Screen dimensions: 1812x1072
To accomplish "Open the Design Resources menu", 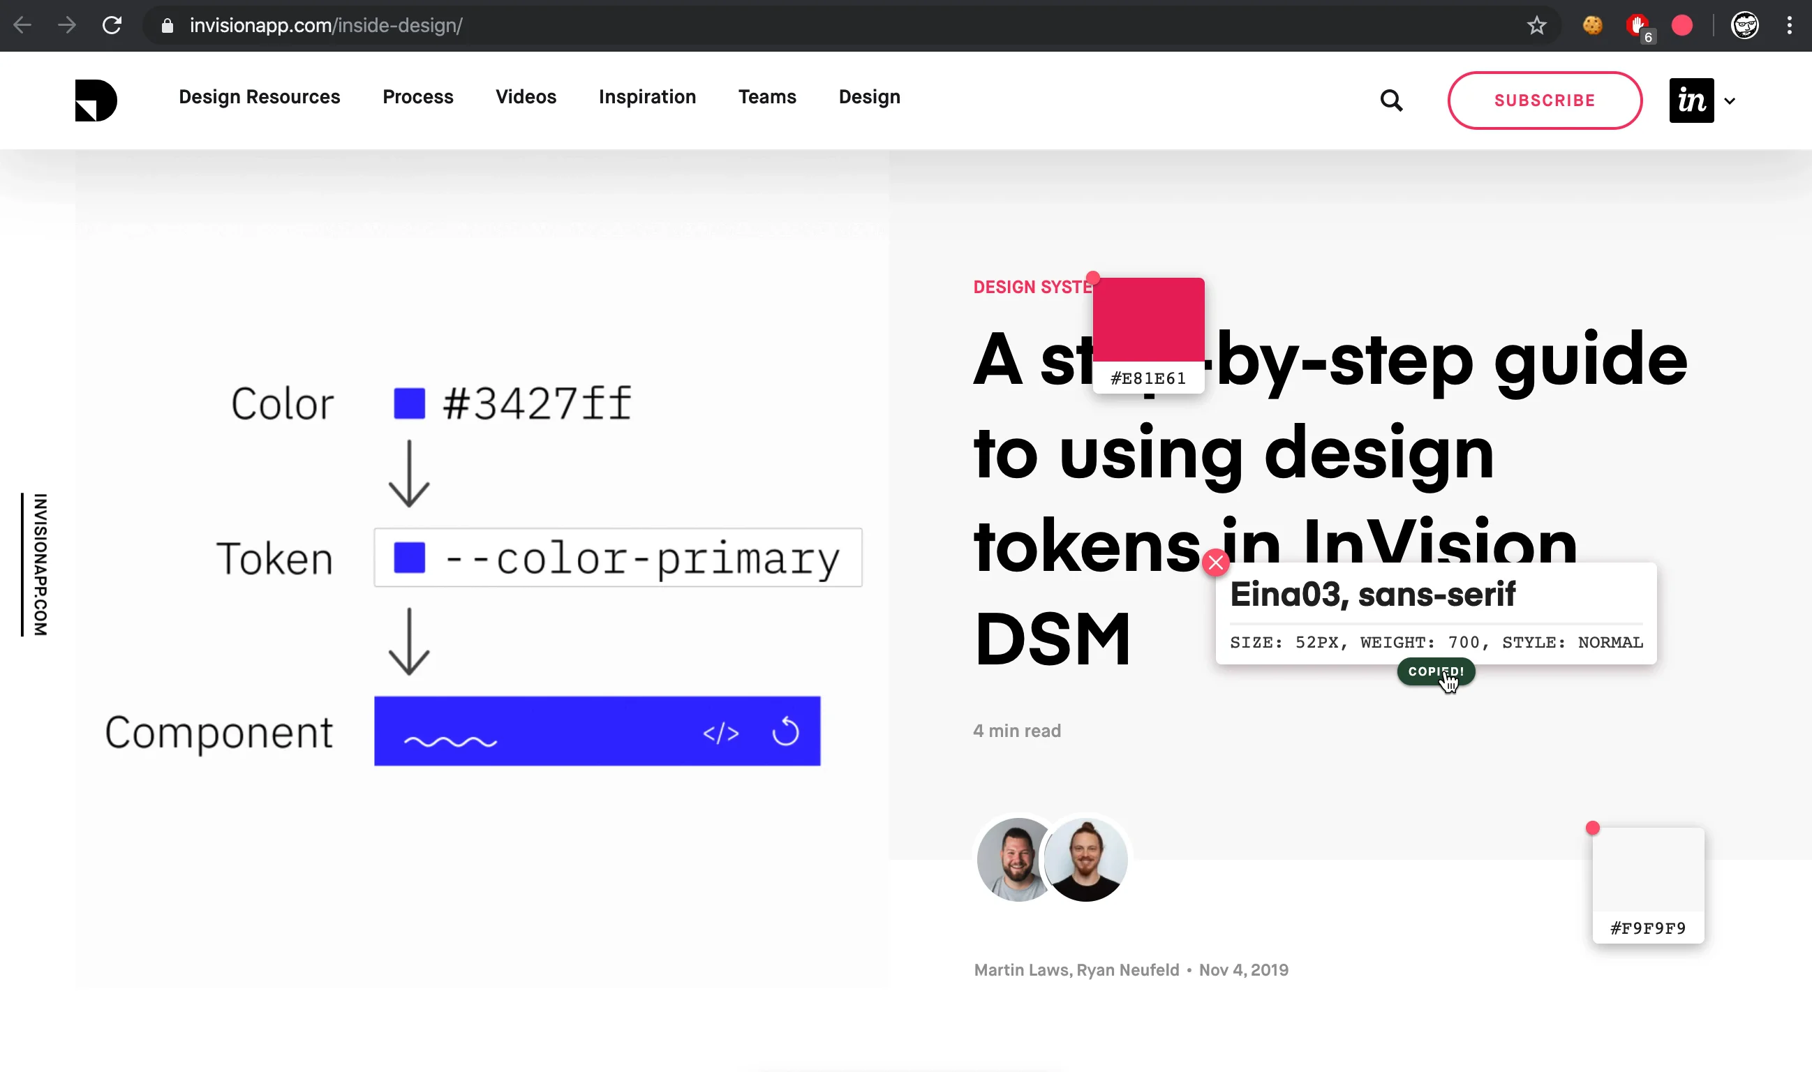I will click(x=260, y=97).
